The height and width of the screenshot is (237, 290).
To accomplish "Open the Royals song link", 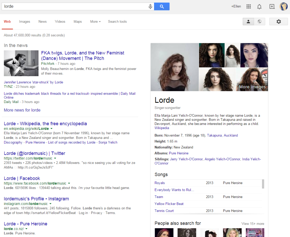I will (x=160, y=183).
